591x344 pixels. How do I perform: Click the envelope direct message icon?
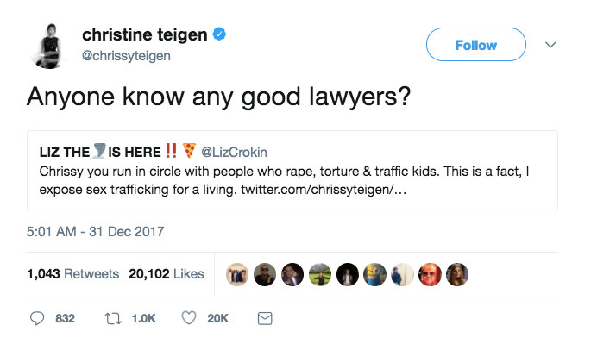click(x=265, y=318)
